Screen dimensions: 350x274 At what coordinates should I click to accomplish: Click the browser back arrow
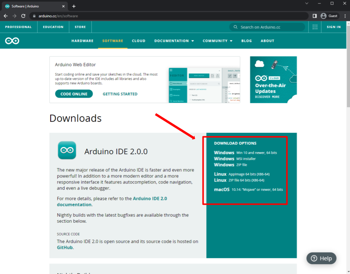pyautogui.click(x=5, y=16)
